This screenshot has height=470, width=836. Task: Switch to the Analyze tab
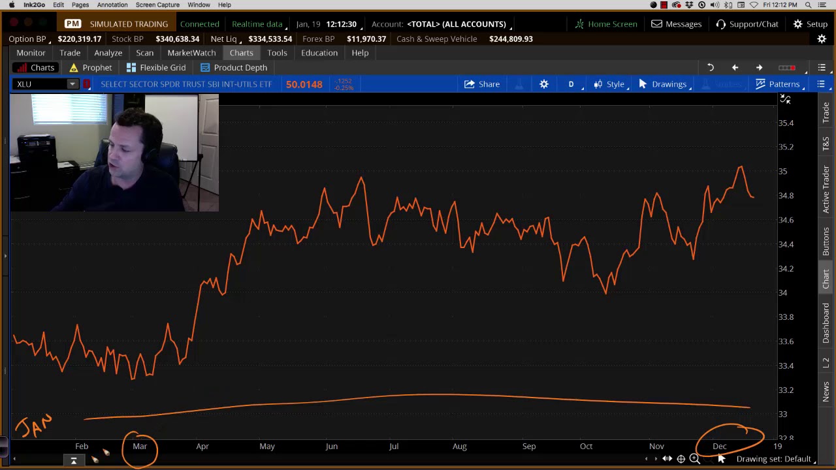point(108,53)
